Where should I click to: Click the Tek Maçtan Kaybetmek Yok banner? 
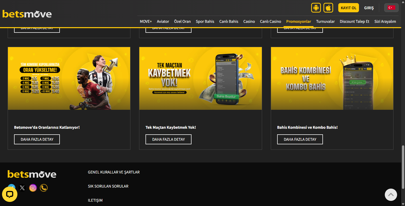click(x=200, y=78)
